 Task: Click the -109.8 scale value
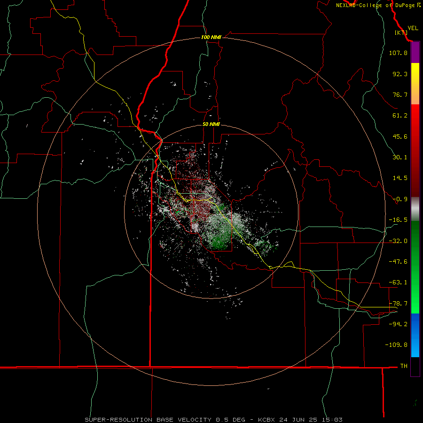click(396, 345)
